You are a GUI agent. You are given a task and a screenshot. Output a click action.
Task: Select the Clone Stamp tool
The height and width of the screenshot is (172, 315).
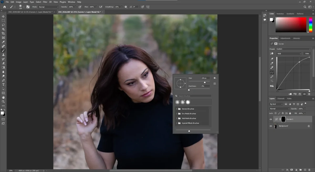click(3, 55)
